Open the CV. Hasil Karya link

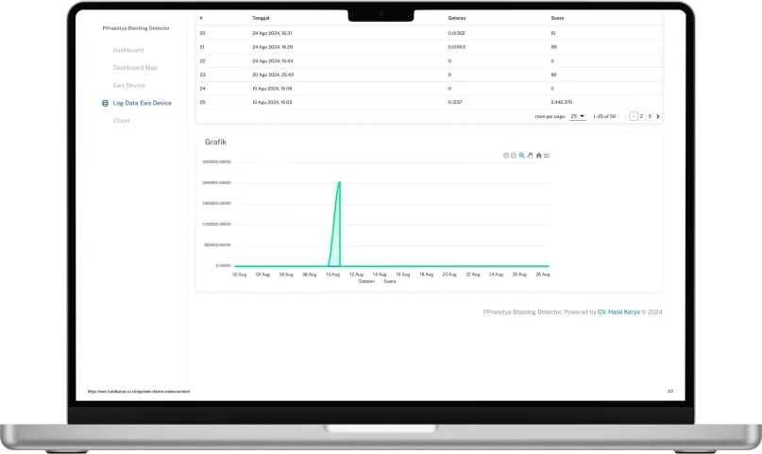pos(618,311)
